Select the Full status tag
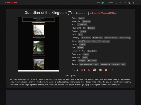The width and height of the screenshot is (141, 105). [x=80, y=34]
